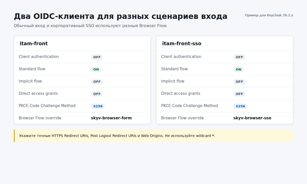Click the Direct access grants label in itam-front-sso
The width and height of the screenshot is (307, 184).
[181, 94]
